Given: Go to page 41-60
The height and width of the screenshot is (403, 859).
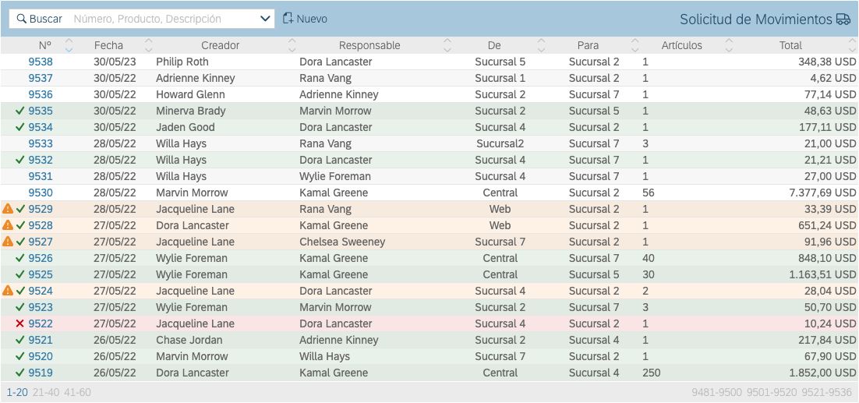Looking at the screenshot, I should point(77,392).
